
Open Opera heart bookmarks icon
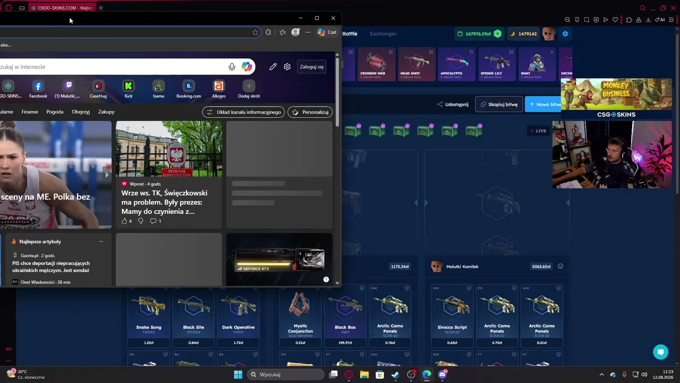click(x=616, y=20)
